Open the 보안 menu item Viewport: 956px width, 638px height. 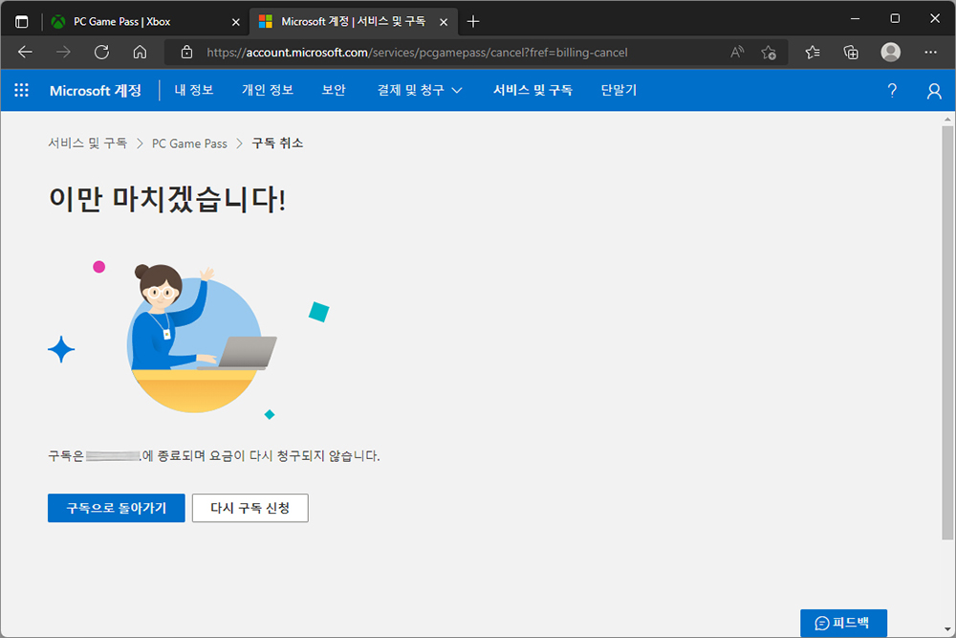tap(334, 90)
